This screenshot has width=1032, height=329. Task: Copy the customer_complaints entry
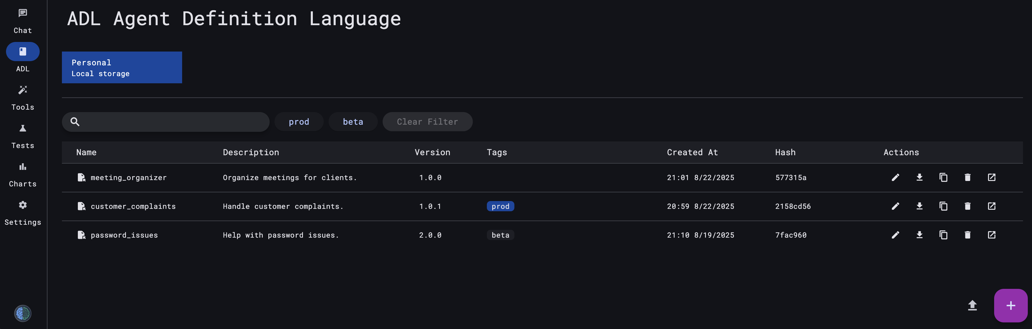click(943, 206)
